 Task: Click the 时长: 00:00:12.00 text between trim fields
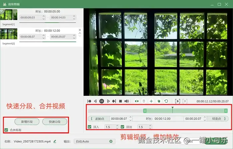point(158,119)
